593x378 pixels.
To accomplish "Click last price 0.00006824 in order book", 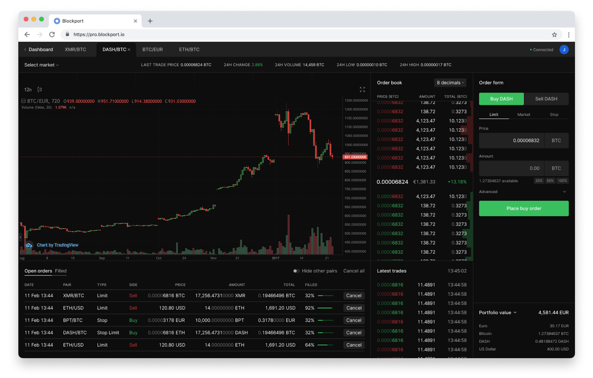I will pyautogui.click(x=392, y=182).
